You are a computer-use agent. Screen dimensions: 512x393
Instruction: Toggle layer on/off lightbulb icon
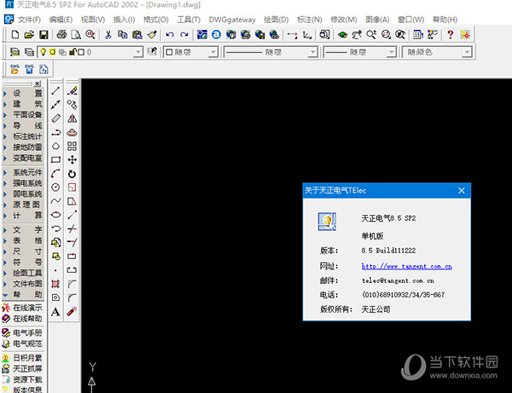coord(44,52)
